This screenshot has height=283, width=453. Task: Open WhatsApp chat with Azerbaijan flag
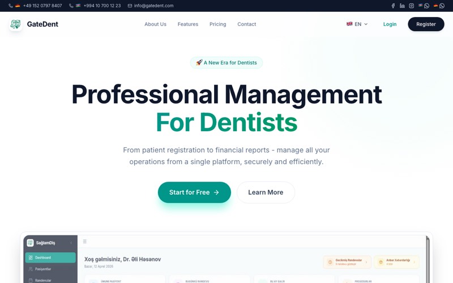click(x=424, y=6)
